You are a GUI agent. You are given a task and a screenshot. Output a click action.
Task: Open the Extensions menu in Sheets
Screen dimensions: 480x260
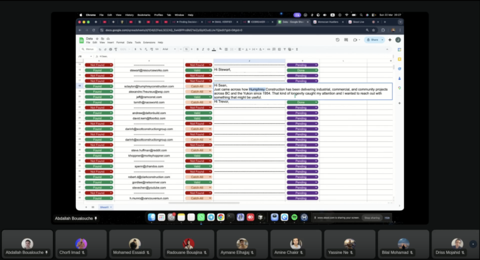pos(149,43)
